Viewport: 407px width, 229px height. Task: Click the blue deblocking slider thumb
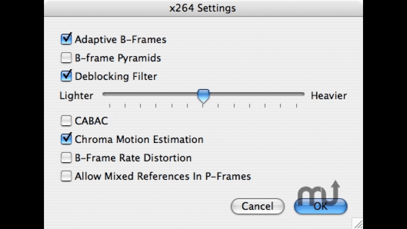203,96
